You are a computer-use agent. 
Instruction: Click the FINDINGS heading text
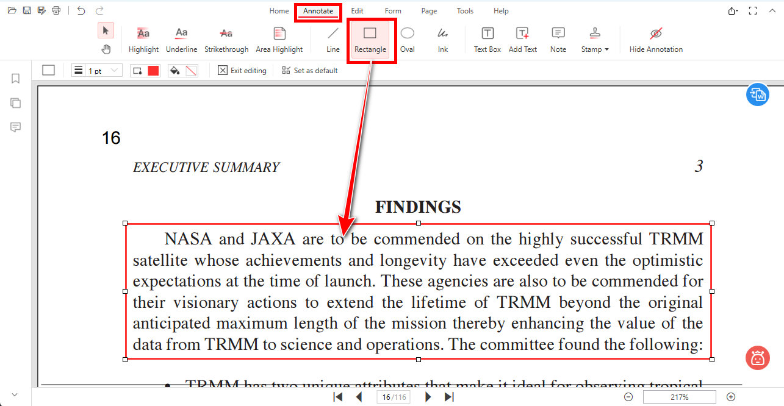(418, 207)
